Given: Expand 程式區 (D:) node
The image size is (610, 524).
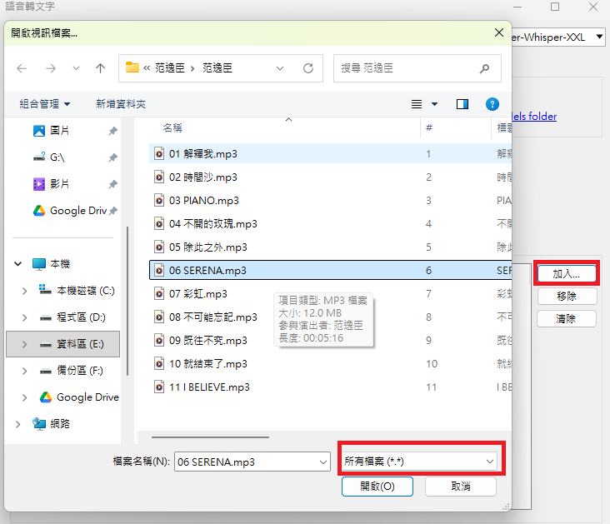Looking at the screenshot, I should tap(24, 317).
